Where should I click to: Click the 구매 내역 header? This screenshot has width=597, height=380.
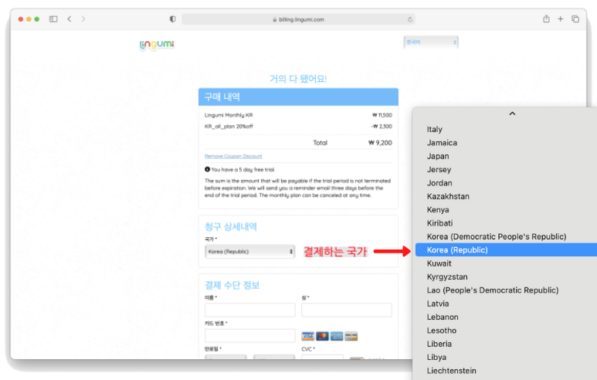(x=298, y=97)
